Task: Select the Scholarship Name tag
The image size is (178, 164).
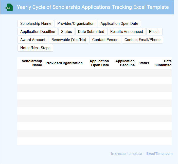Action: (36, 24)
